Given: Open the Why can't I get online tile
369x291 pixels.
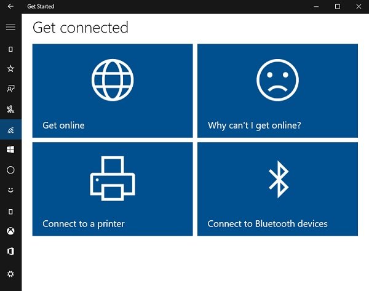Looking at the screenshot, I should [x=277, y=90].
